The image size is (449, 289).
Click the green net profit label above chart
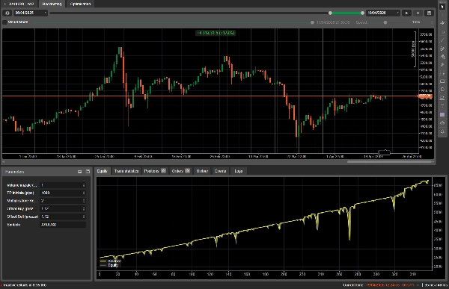coord(216,33)
